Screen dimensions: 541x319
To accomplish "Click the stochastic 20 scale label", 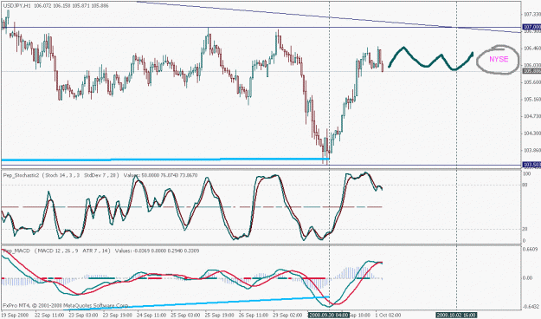I will tap(525, 229).
